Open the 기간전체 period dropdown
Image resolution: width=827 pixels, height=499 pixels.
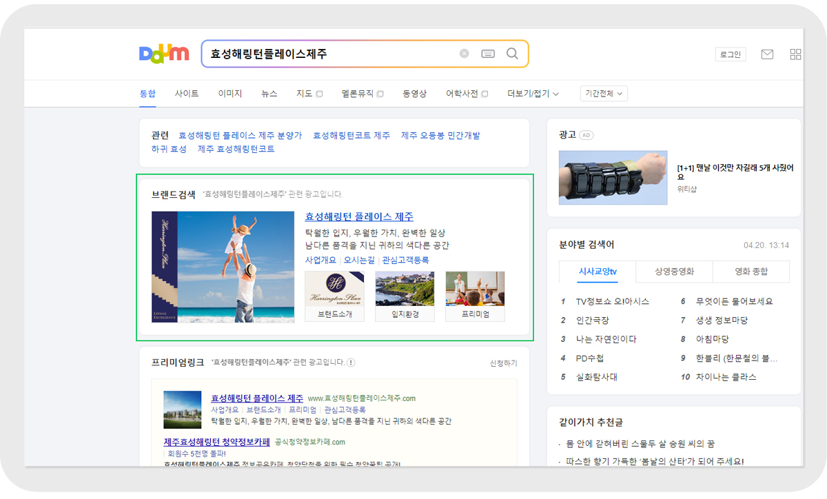click(x=604, y=94)
